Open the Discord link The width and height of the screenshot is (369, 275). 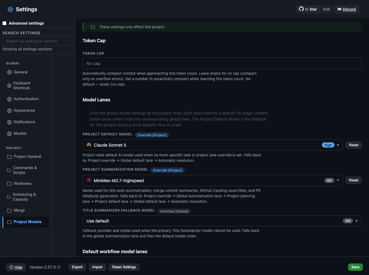(347, 9)
